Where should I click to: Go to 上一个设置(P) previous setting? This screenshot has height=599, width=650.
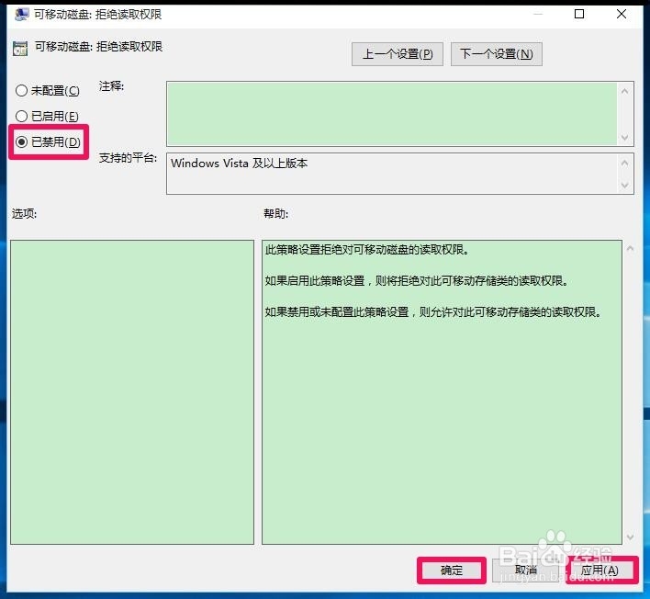click(398, 54)
